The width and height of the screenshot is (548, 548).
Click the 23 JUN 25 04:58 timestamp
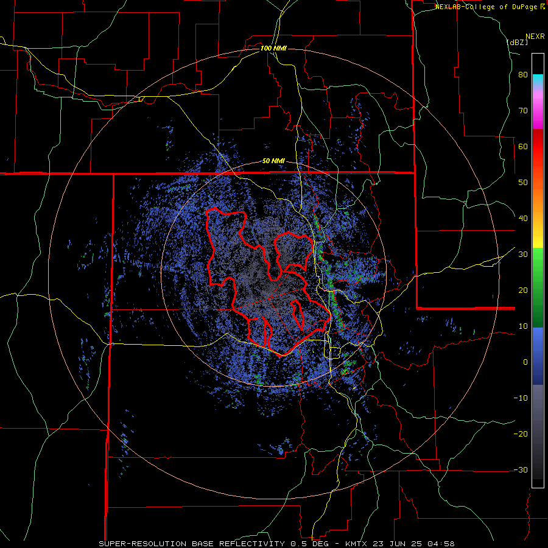(414, 544)
